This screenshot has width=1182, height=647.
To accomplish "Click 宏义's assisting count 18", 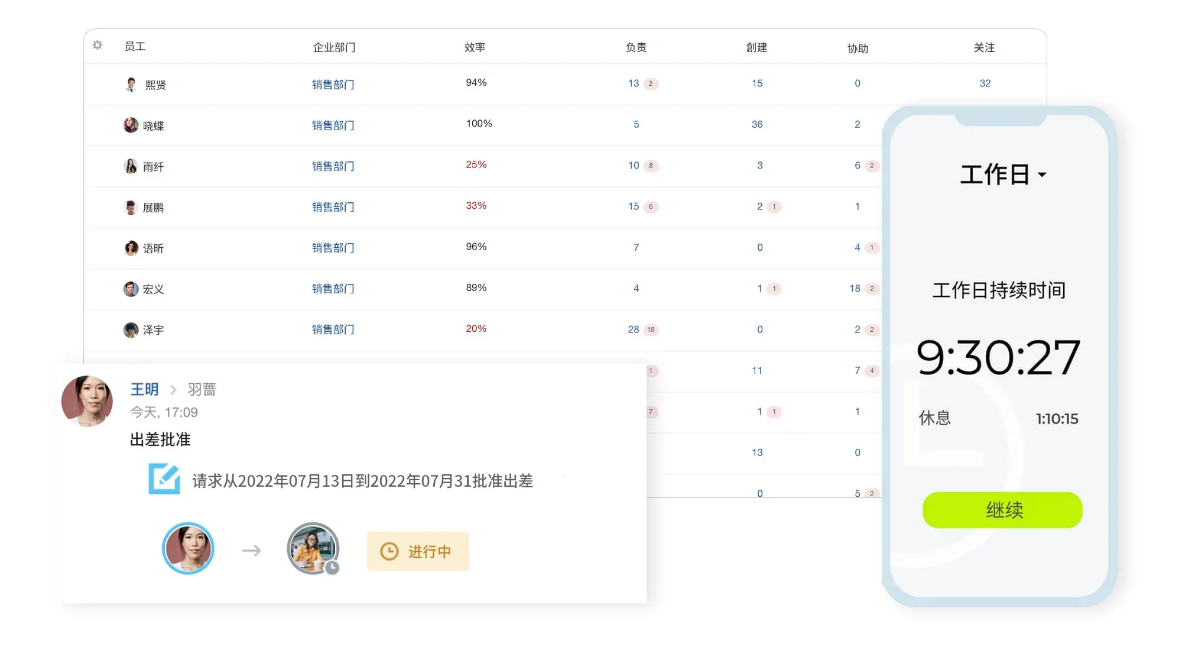I will pos(855,289).
